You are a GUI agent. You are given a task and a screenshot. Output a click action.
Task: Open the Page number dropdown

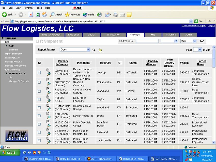pos(197,50)
